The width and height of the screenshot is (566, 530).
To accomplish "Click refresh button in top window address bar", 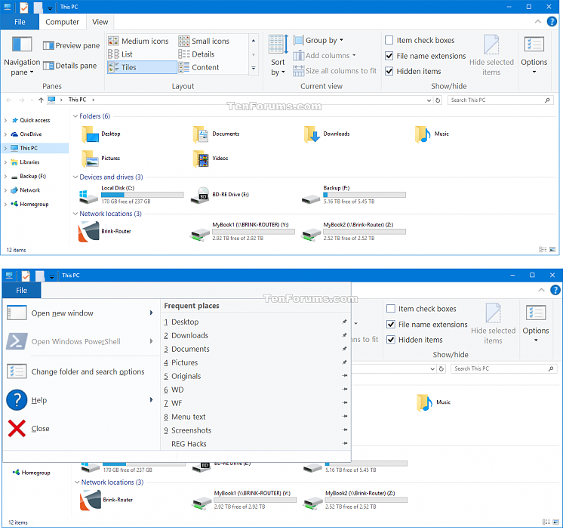I will 438,100.
